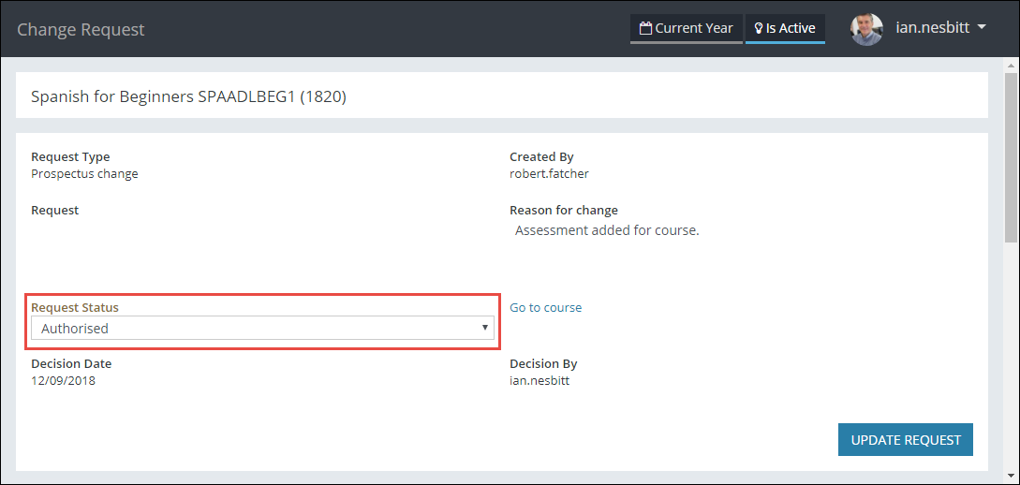Click the Reason for change label
The height and width of the screenshot is (485, 1020).
[x=564, y=211]
